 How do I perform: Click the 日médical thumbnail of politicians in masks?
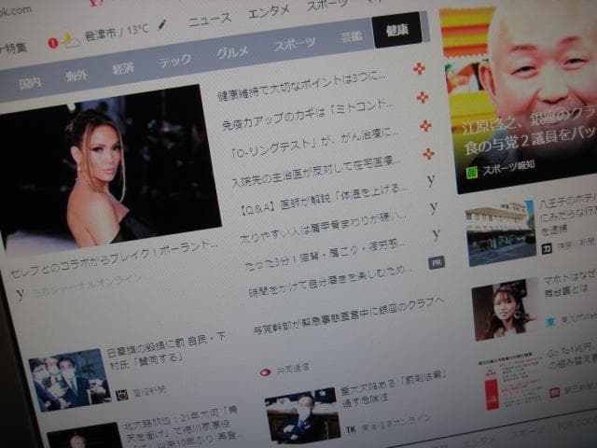click(68, 379)
